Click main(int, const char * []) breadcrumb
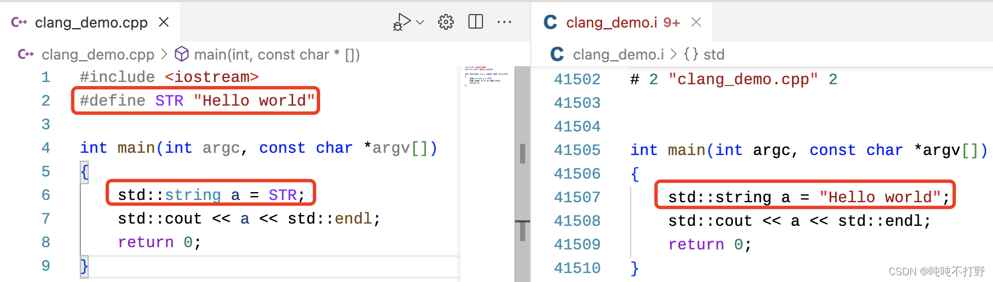 point(277,54)
